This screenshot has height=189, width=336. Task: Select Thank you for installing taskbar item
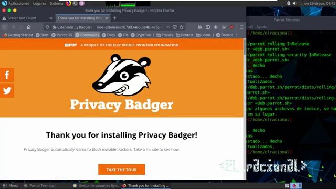145,185
